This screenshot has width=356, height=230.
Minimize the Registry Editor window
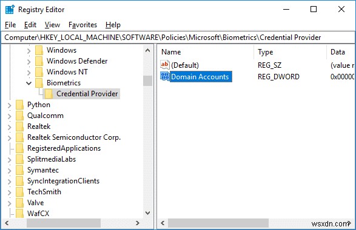[286, 9]
